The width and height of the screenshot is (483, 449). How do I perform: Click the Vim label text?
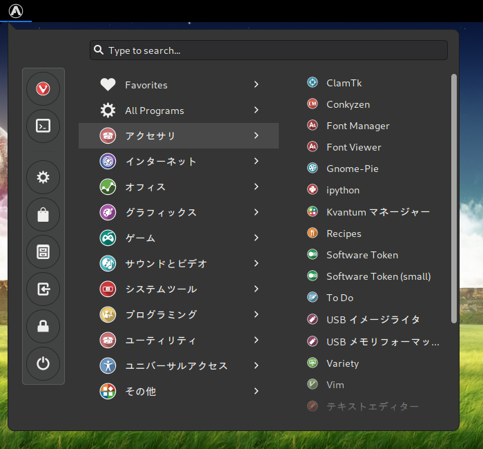click(x=335, y=385)
